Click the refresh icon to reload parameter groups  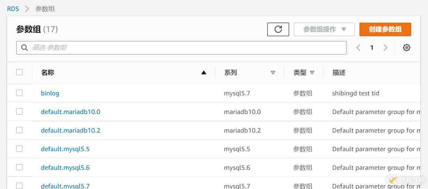278,29
